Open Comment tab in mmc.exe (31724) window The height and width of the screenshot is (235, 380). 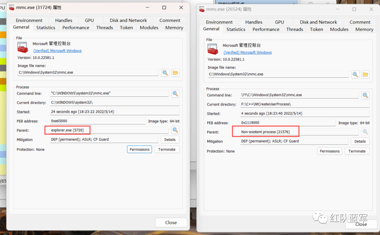[x=170, y=20]
